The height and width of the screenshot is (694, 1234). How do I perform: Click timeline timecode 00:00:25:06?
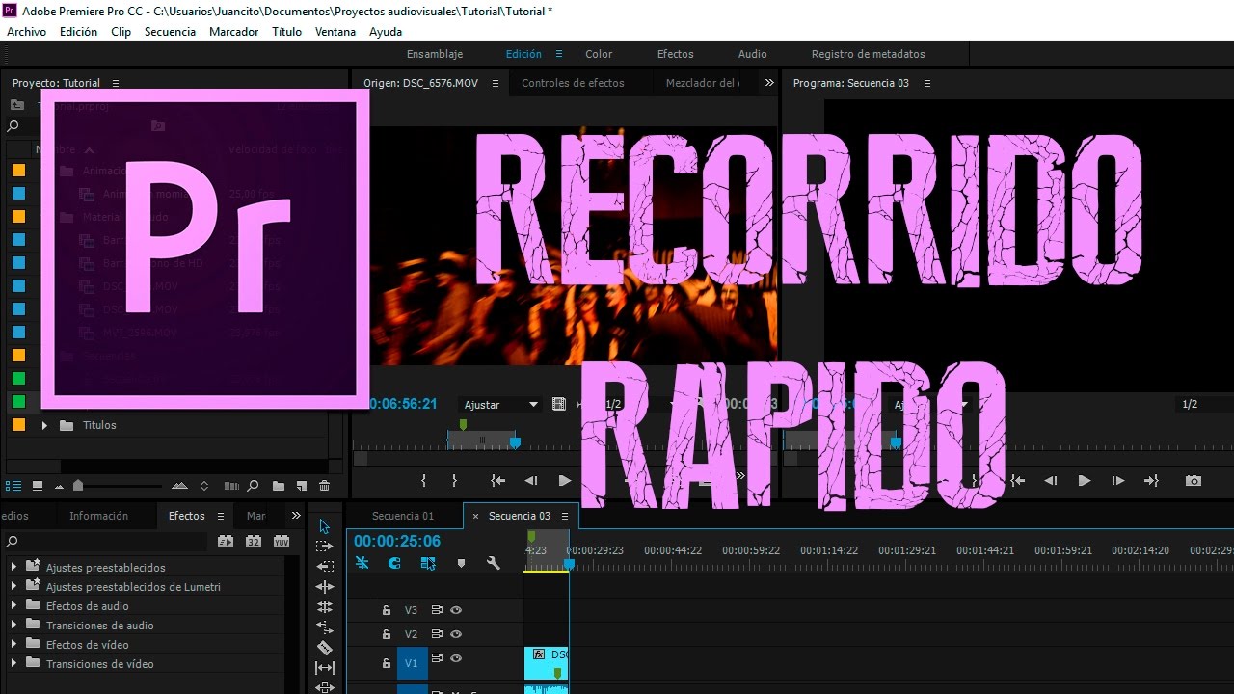coord(397,542)
